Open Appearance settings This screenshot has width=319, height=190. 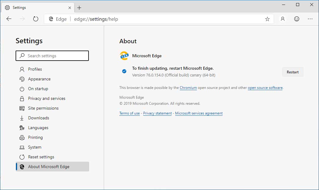(x=52, y=79)
